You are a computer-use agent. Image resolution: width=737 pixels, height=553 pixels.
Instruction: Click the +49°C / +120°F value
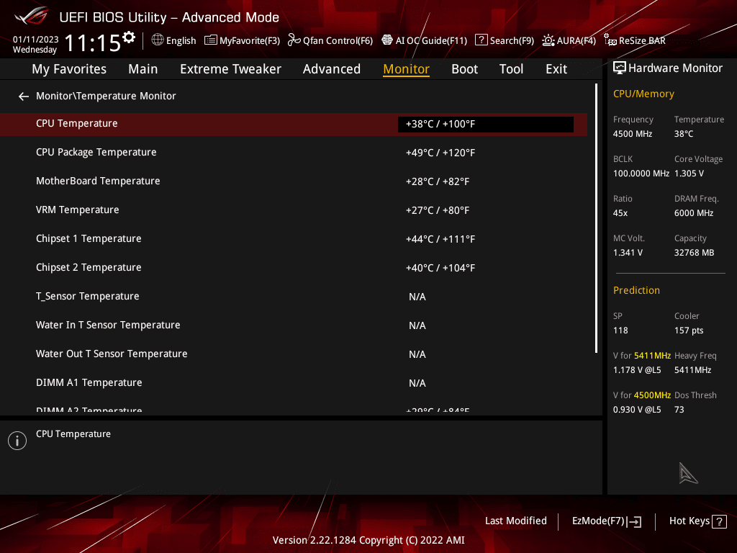coord(440,153)
